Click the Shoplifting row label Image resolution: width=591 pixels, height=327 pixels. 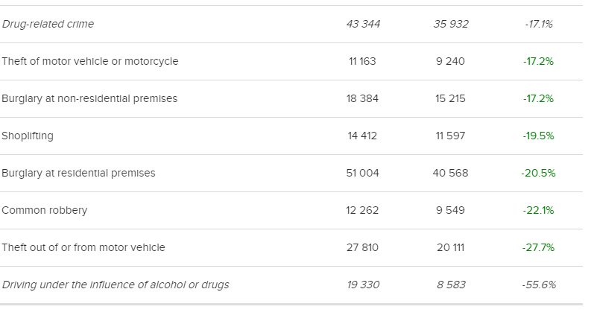28,136
